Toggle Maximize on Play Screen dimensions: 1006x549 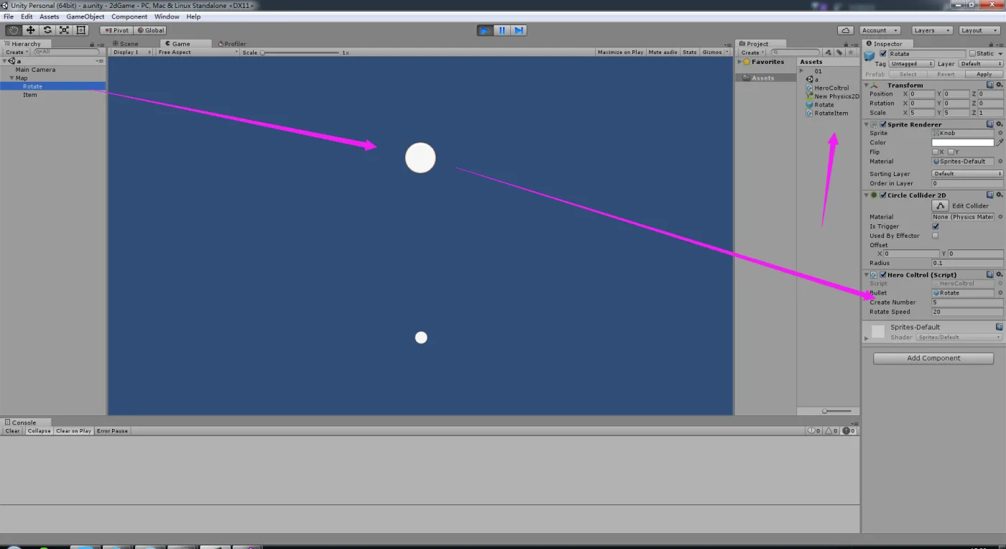coord(620,52)
